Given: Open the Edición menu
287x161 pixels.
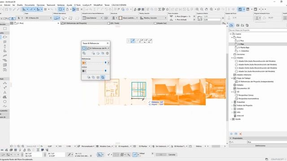Looking at the screenshot, I should tap(7, 5).
